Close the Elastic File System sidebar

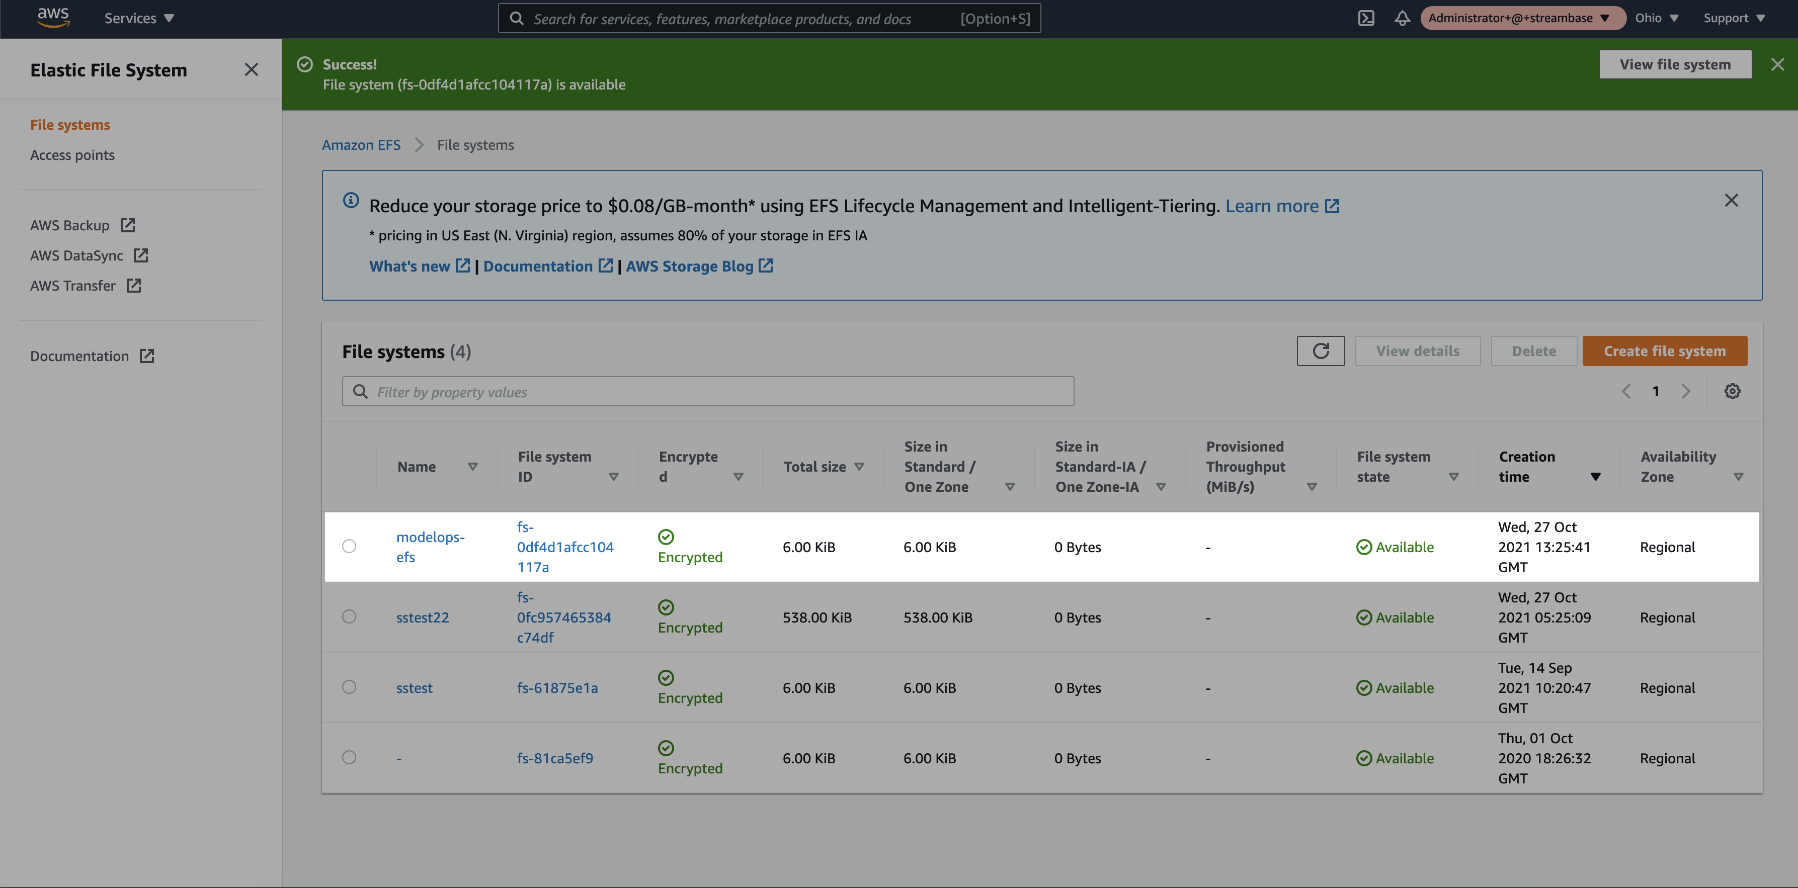pos(251,70)
